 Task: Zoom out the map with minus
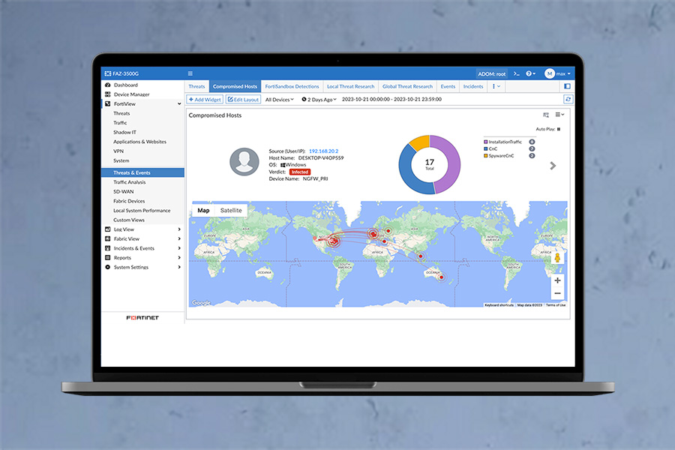(x=557, y=293)
